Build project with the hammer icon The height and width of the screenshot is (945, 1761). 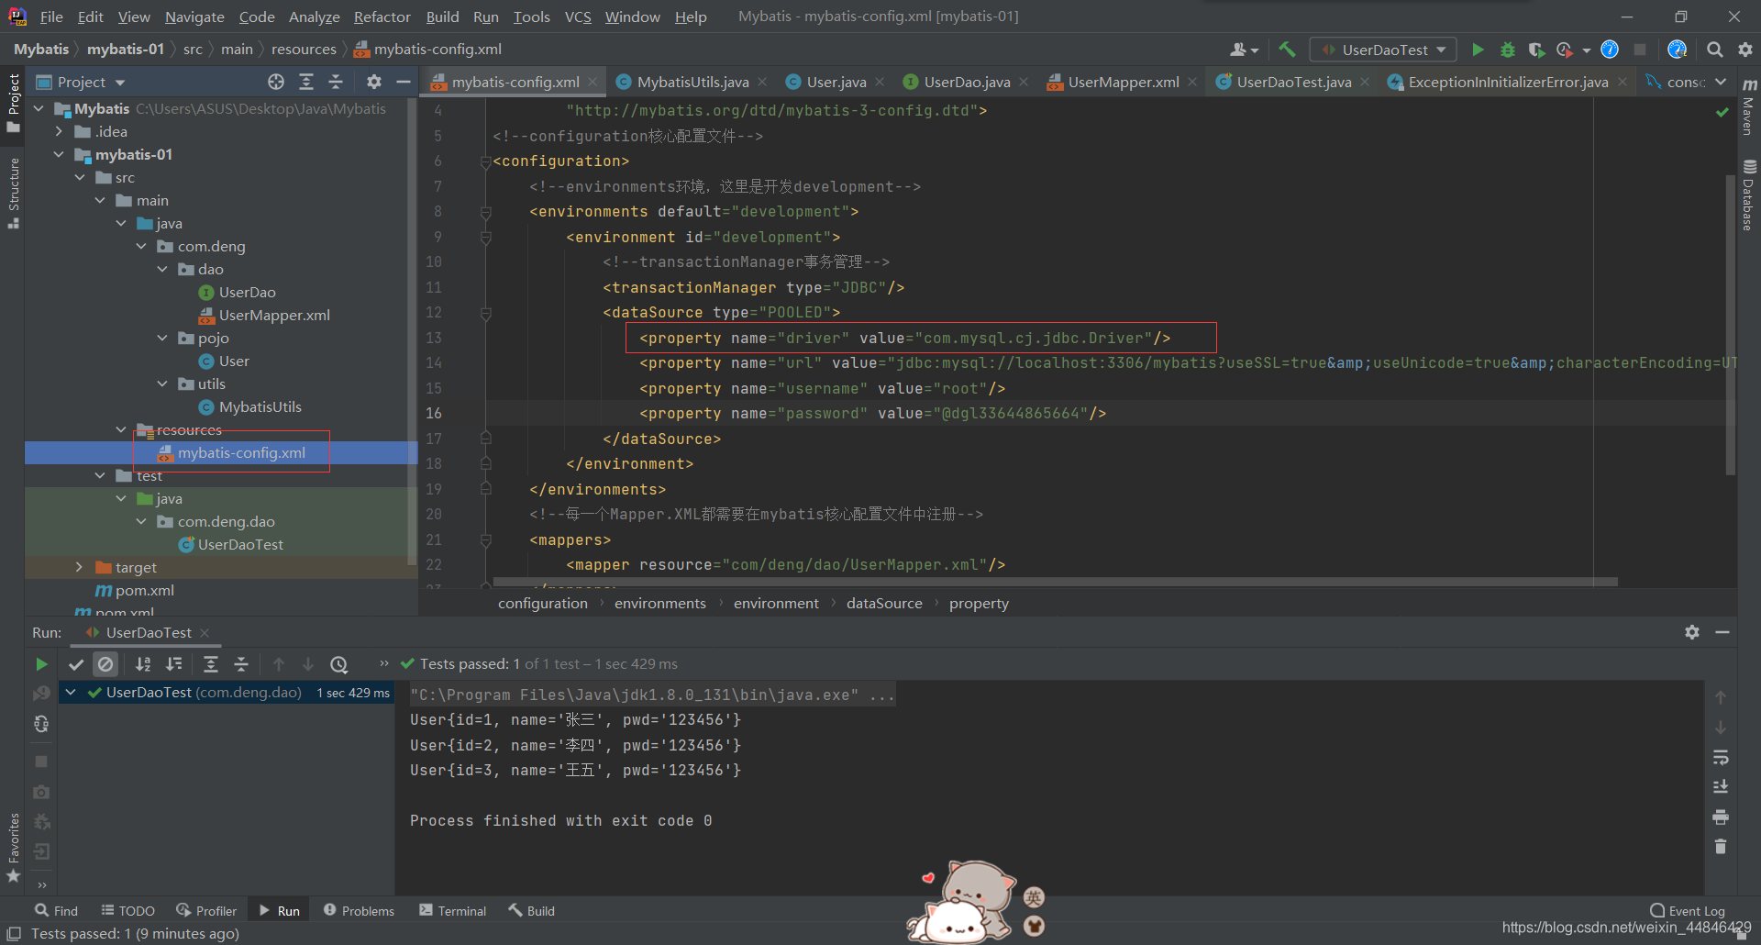click(x=1287, y=50)
